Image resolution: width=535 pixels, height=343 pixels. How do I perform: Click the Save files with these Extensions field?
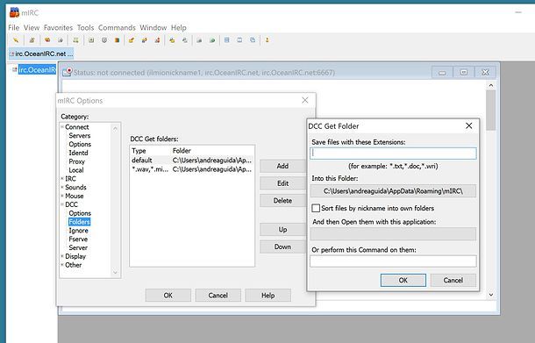coord(393,154)
